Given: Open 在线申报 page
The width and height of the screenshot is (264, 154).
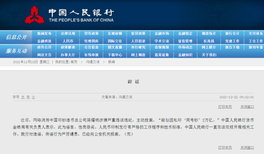Looking at the screenshot, I should coord(91,55).
